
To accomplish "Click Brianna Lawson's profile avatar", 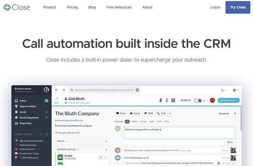I will coord(46,90).
